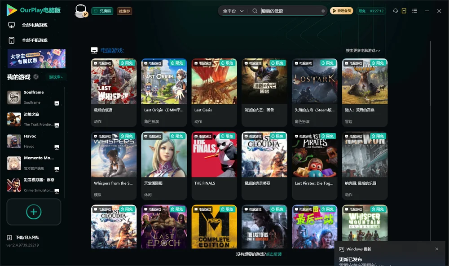This screenshot has height=266, width=449.
Task: Expand the 全平台 platform dropdown
Action: coord(233,11)
